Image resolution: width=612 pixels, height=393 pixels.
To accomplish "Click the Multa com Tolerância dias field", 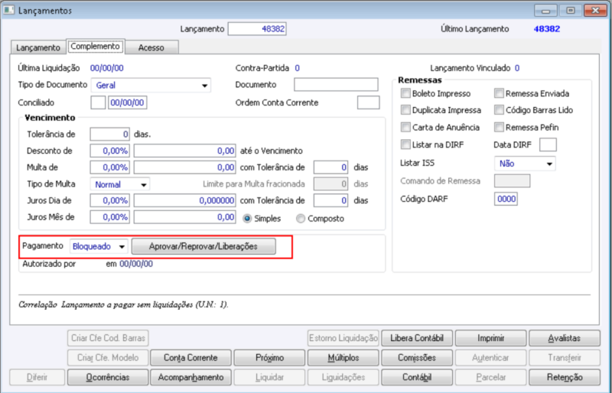I will [x=331, y=167].
